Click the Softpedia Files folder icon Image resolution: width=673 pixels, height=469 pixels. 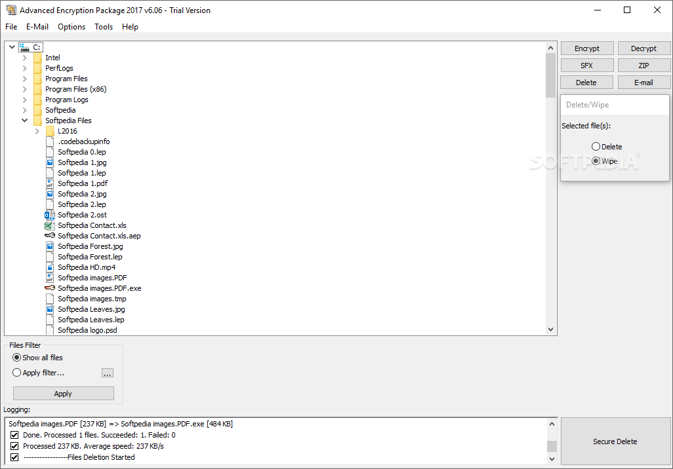[x=38, y=121]
